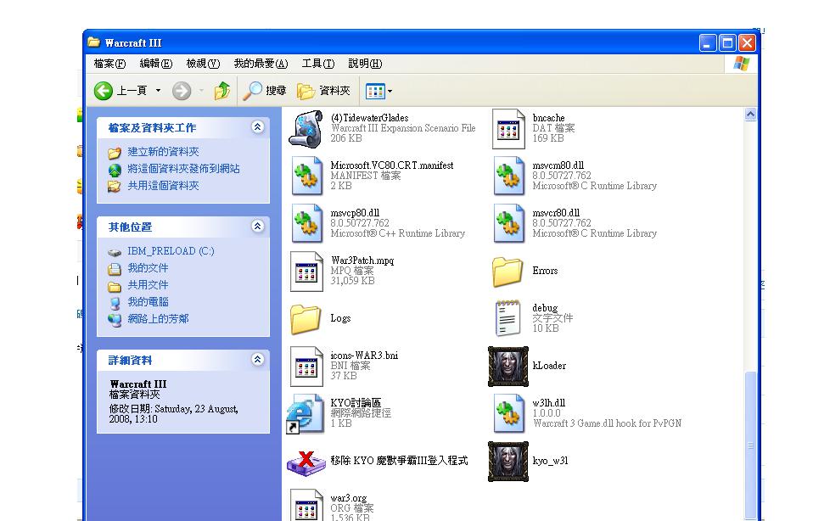Screen dimensions: 813x521
Task: Select the msvcm80.dll file icon
Action: (508, 176)
